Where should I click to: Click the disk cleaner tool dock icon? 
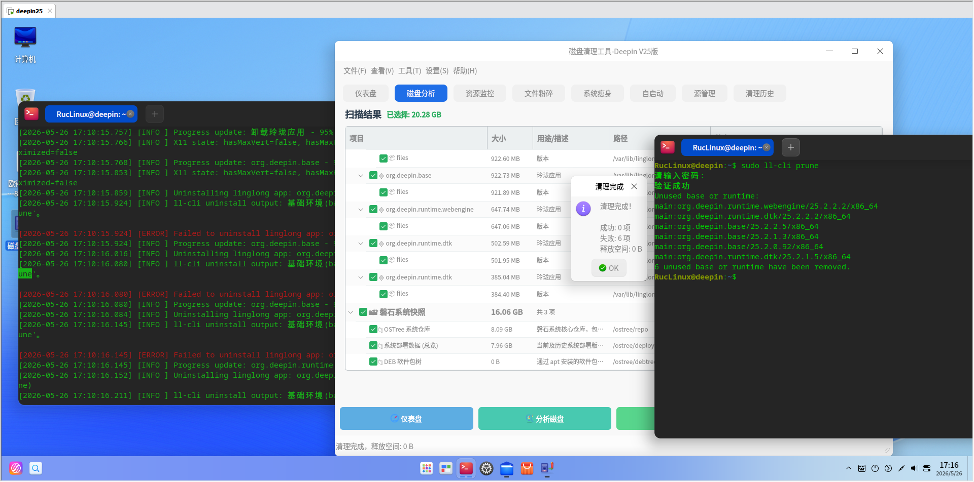(547, 469)
